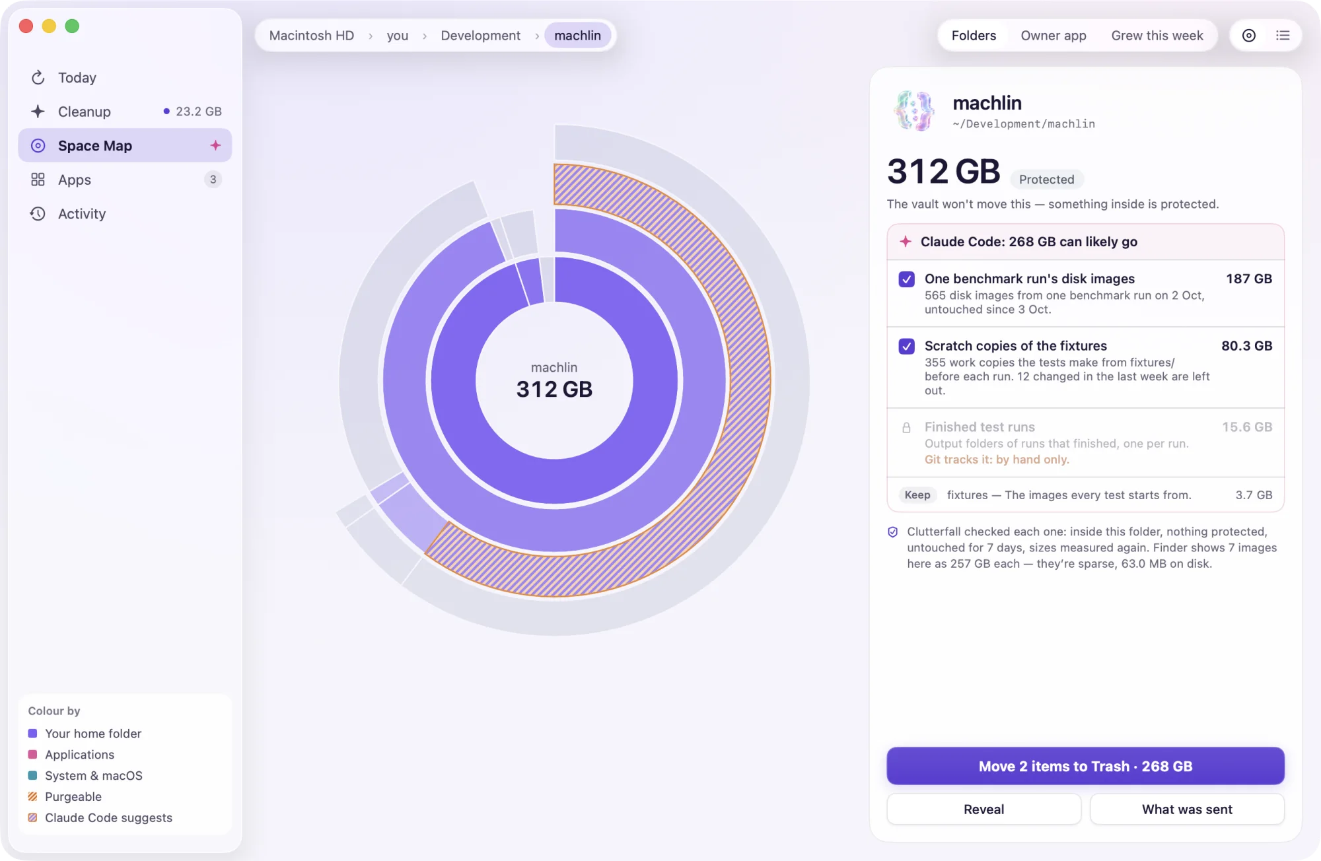Screen dimensions: 1321x861
Task: Click the 187 GB size value
Action: [1249, 279]
